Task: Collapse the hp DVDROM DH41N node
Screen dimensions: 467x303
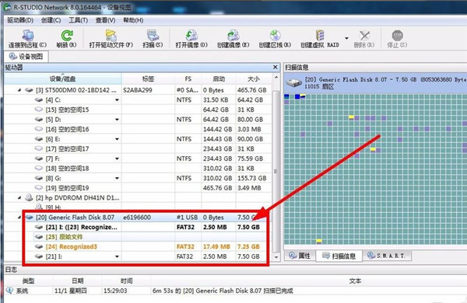Action: pyautogui.click(x=19, y=197)
